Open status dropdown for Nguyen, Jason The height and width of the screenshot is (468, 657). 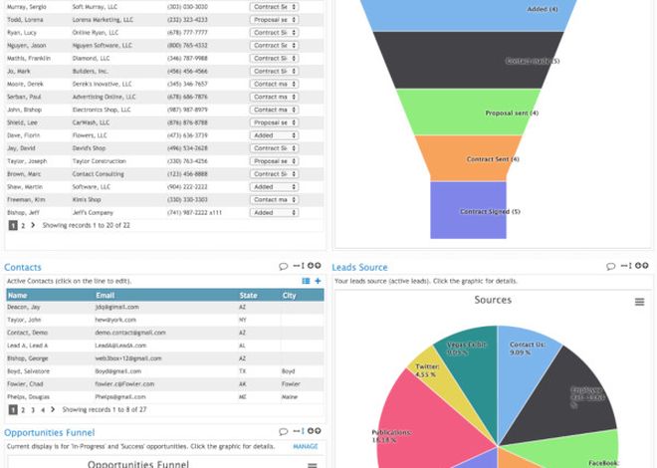tap(274, 45)
